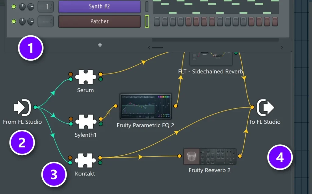Click Sylenth1's yellow audio output port
312x194 pixels.
pos(101,119)
